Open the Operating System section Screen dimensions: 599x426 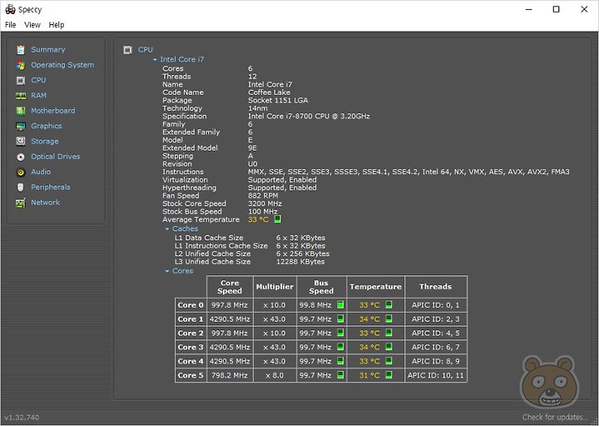[62, 65]
